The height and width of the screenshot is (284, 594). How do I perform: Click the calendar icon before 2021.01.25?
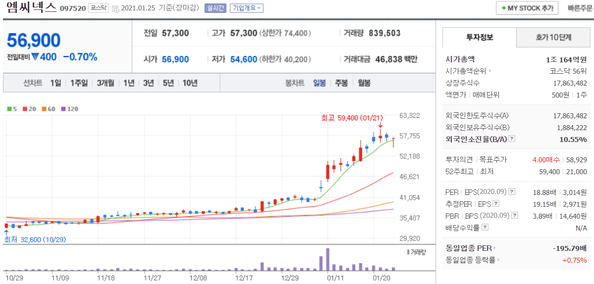click(x=116, y=8)
